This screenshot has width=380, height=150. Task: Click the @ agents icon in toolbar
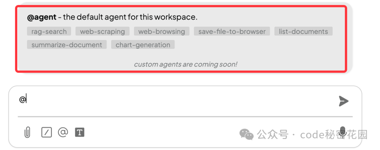click(x=63, y=132)
